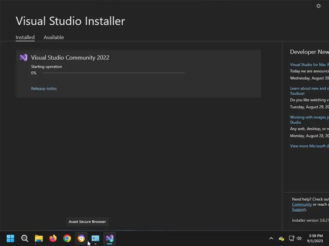Click the Starting operation status text
The image size is (329, 246).
47,67
